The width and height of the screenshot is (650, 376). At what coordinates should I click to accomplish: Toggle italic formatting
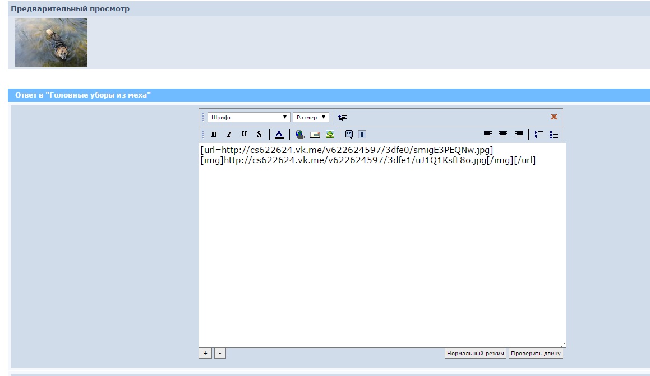(229, 134)
